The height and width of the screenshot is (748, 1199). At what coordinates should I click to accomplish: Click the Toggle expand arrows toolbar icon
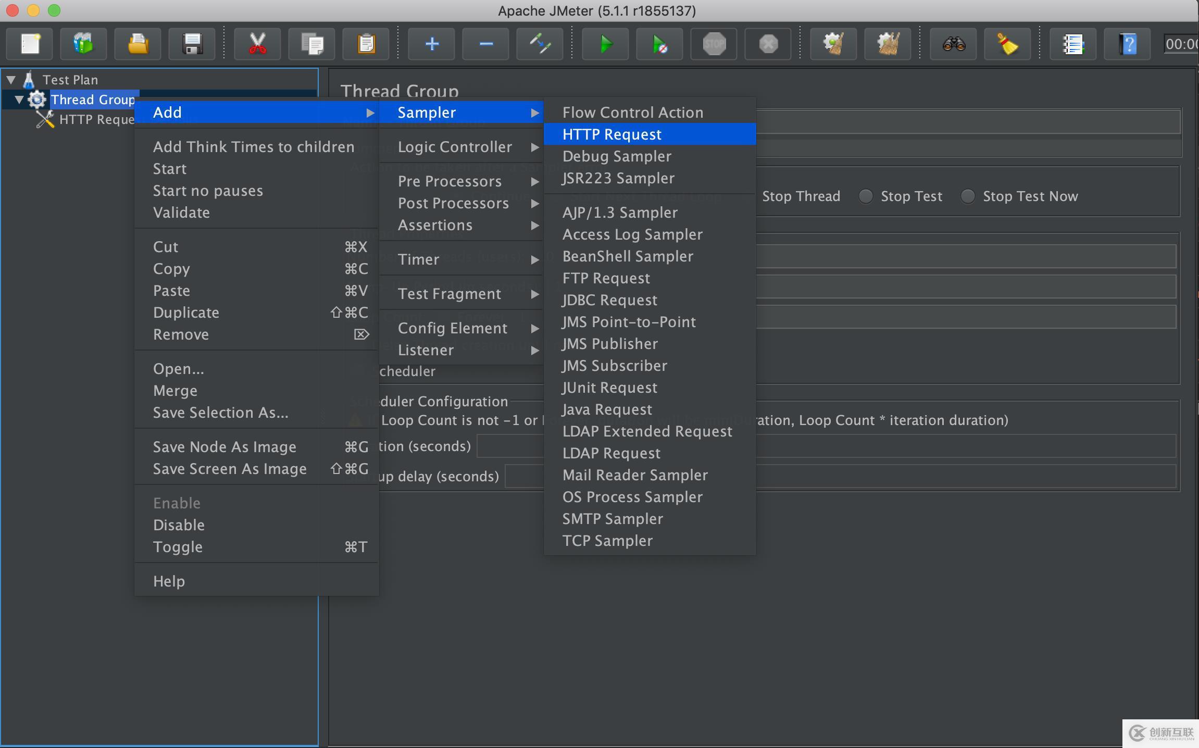click(x=540, y=44)
